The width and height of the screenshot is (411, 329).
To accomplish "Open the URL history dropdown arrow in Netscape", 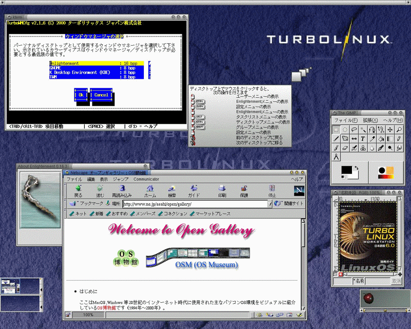I will coord(270,204).
